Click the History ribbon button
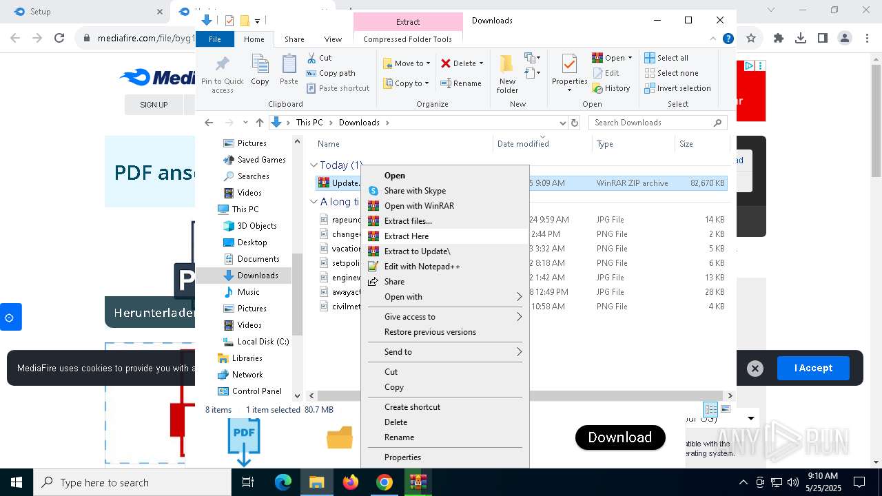The image size is (882, 496). [x=611, y=88]
